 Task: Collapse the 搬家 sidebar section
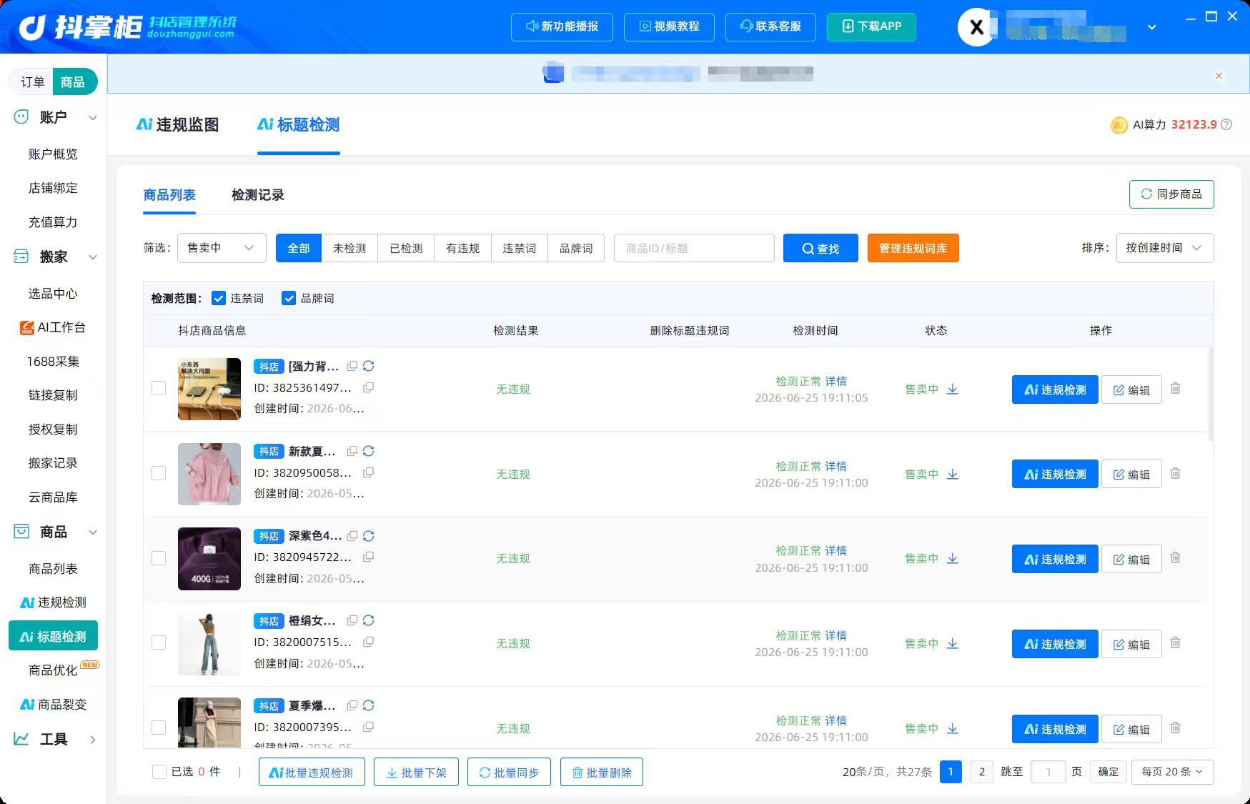tap(92, 257)
